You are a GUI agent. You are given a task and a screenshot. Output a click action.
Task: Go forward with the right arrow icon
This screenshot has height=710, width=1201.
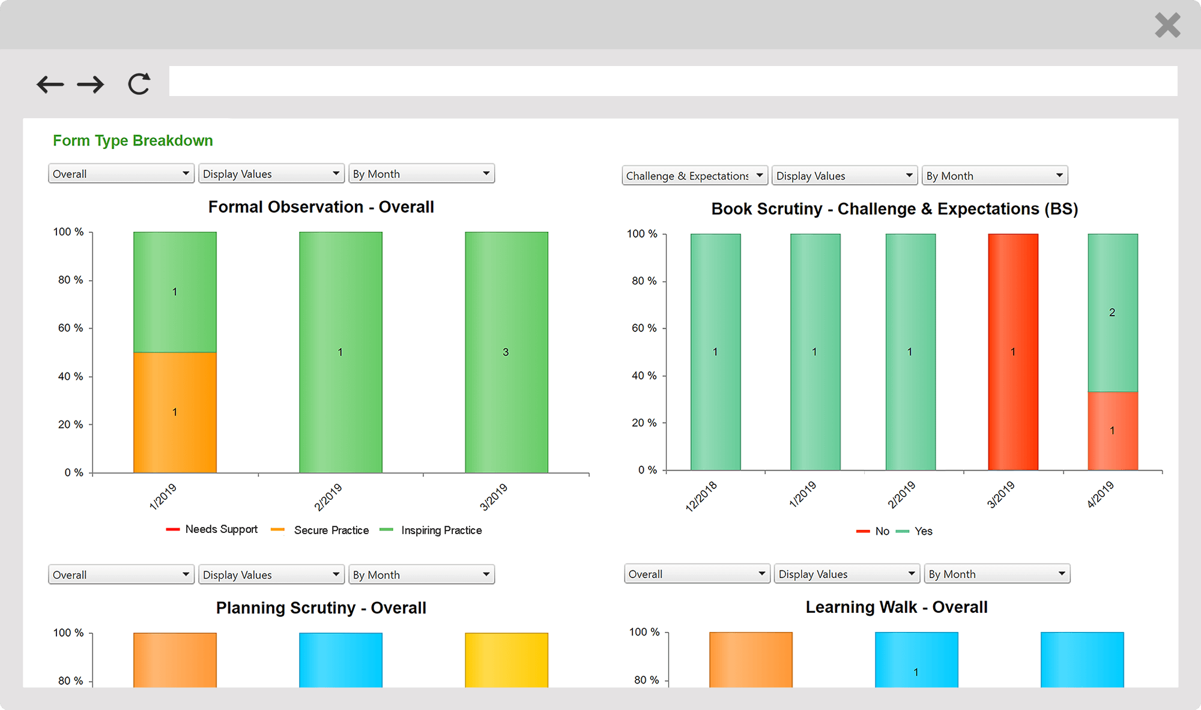point(91,84)
